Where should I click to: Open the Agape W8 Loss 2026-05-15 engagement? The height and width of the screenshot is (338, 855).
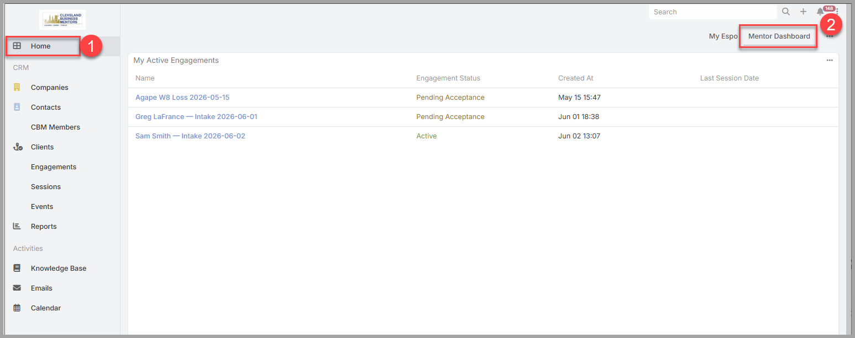pos(182,98)
